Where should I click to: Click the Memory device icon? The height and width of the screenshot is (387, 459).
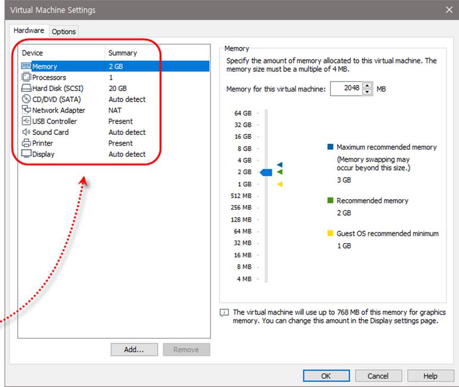click(x=26, y=67)
